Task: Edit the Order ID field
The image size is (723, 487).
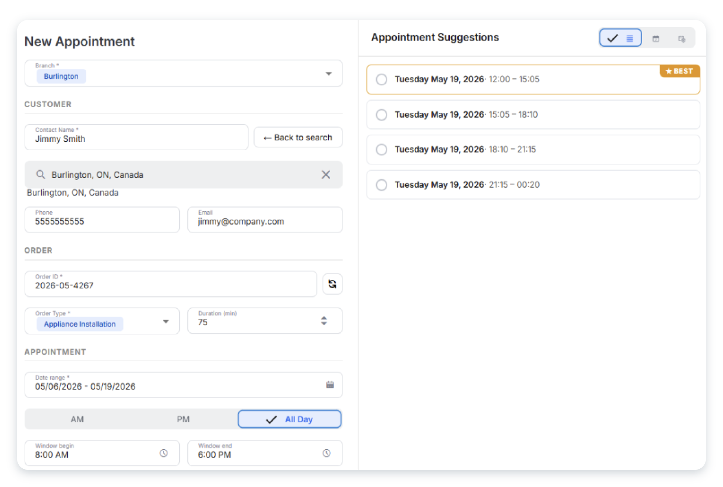Action: click(171, 284)
